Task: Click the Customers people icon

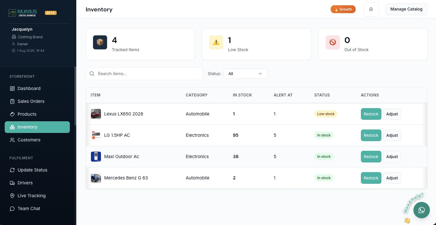Action: [x=12, y=140]
